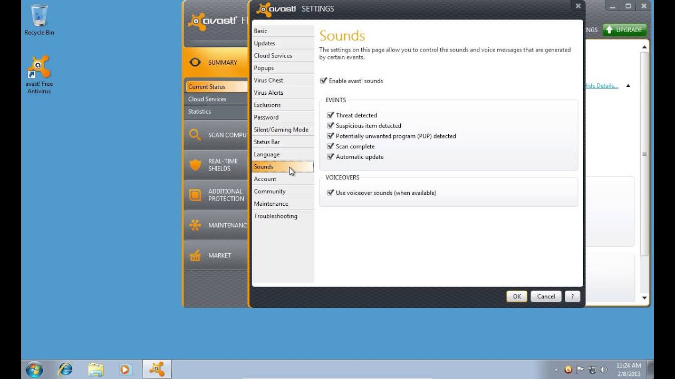Disable Use voiceover sounds checkbox
This screenshot has height=379, width=675.
point(331,193)
